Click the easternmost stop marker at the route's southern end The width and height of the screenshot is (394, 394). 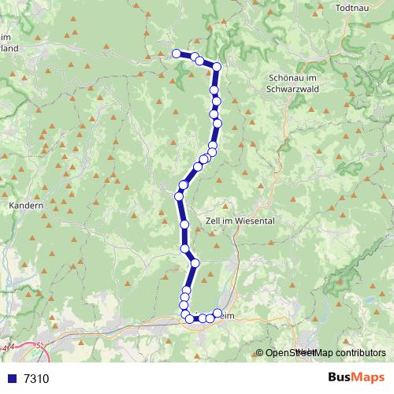[217, 313]
